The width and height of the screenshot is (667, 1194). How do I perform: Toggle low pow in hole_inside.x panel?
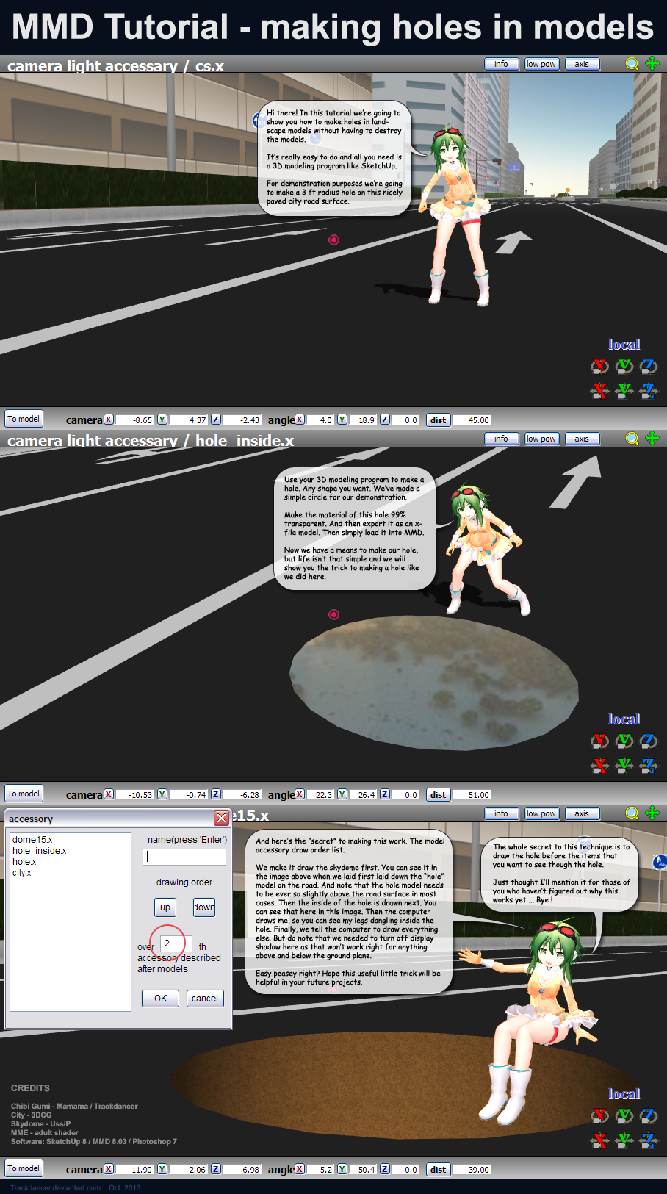541,439
